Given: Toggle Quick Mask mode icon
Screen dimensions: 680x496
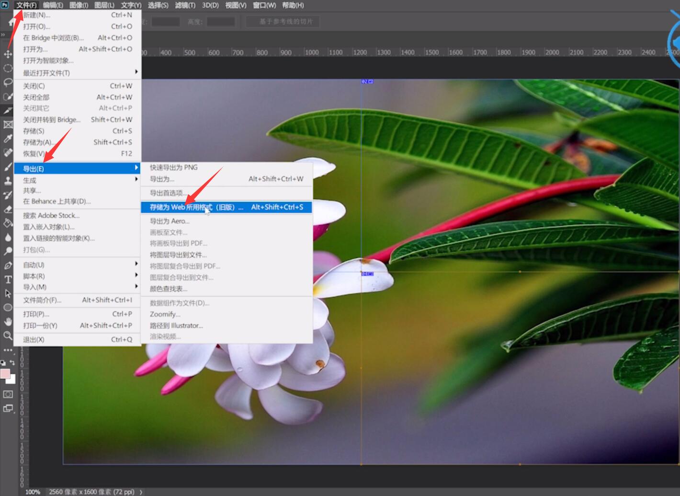Looking at the screenshot, I should coord(8,394).
